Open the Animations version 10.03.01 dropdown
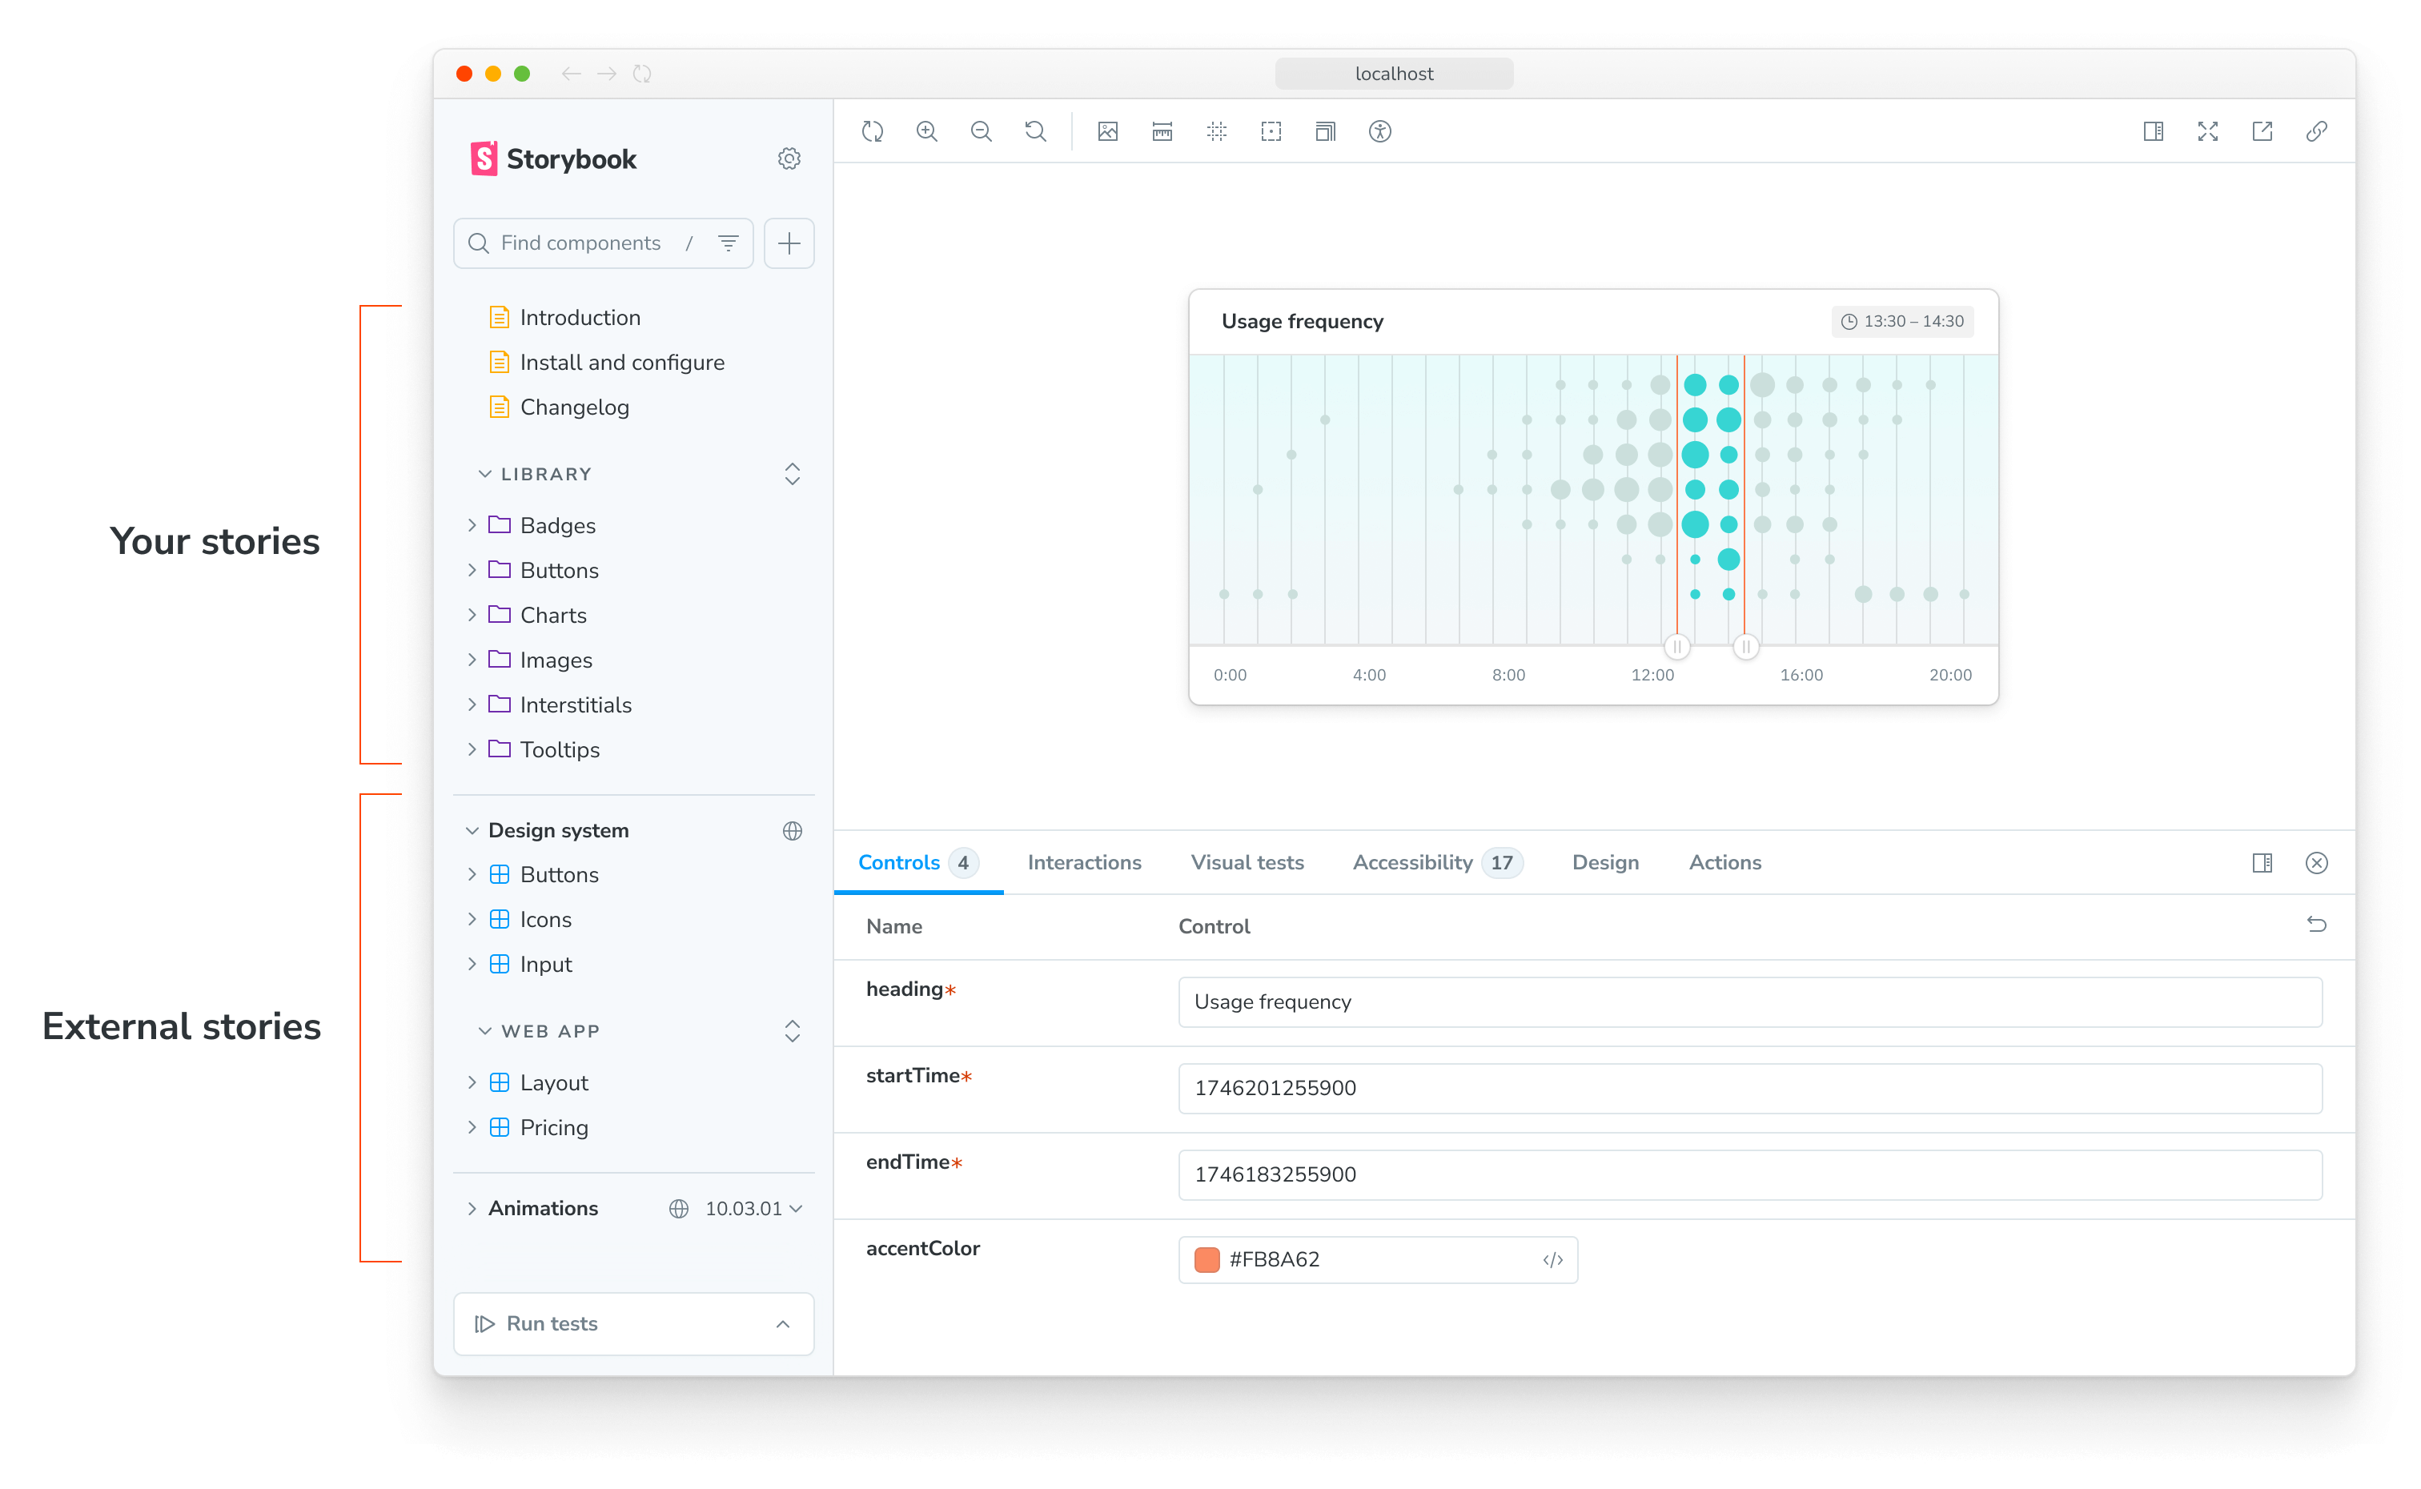 click(753, 1208)
